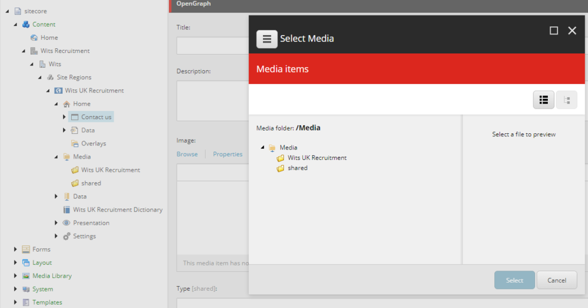The image size is (588, 308).
Task: Switch to tree view in Select Media
Action: [566, 100]
